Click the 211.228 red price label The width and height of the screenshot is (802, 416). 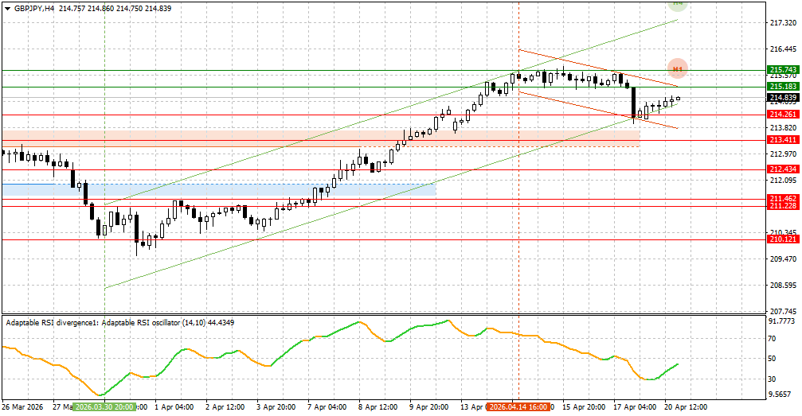coord(783,205)
